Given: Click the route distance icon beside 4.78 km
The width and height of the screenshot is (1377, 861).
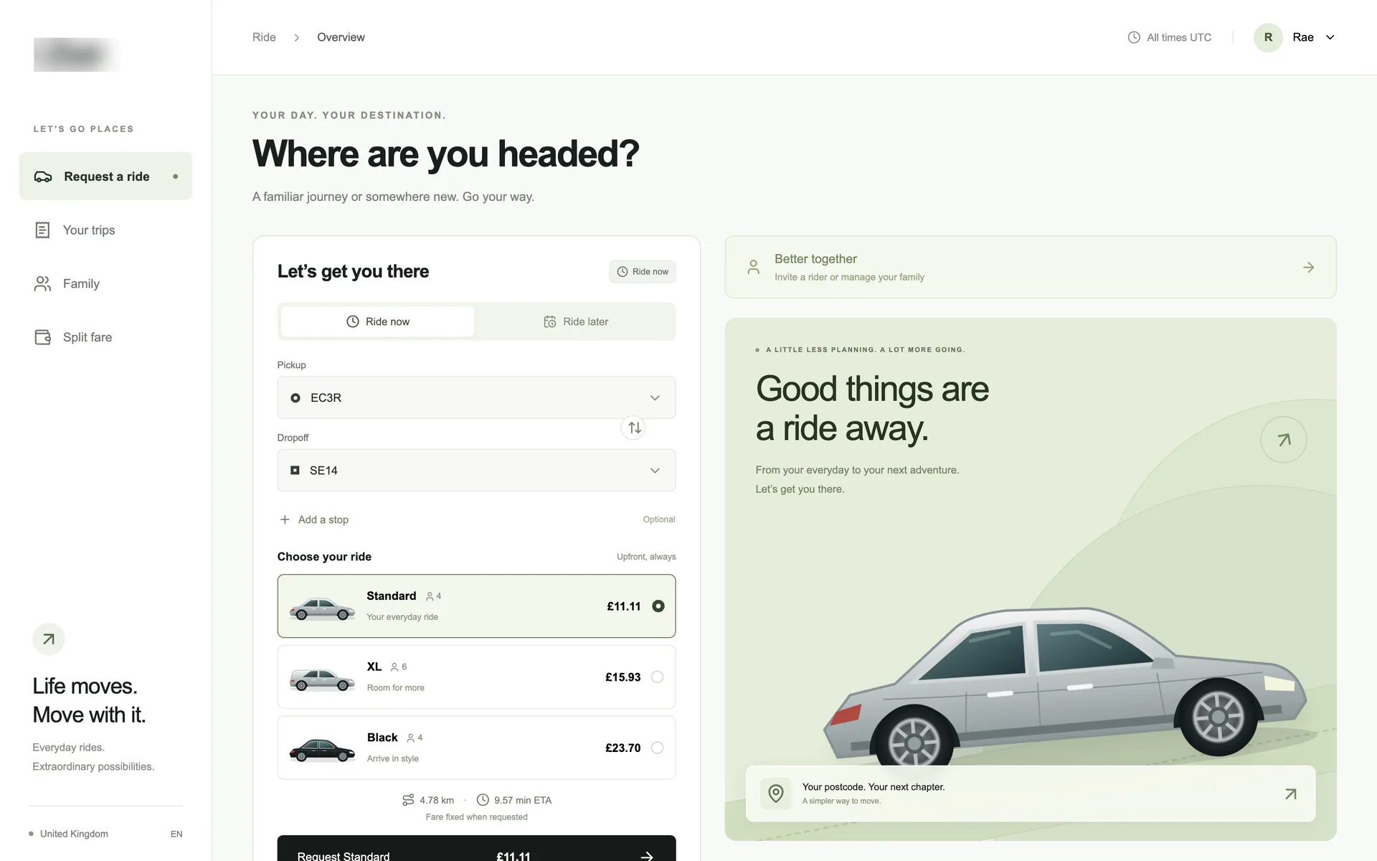Looking at the screenshot, I should click(408, 800).
